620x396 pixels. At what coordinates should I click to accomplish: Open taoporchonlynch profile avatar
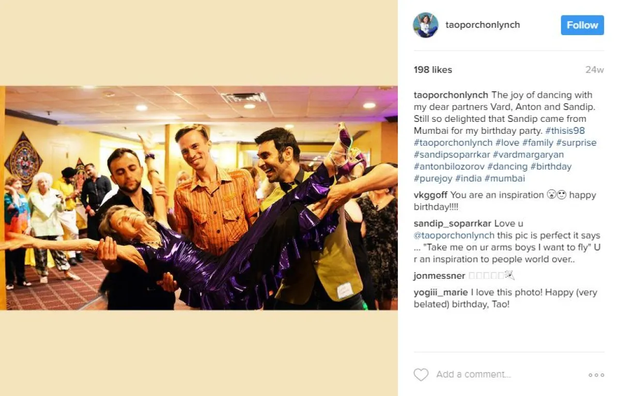point(426,25)
